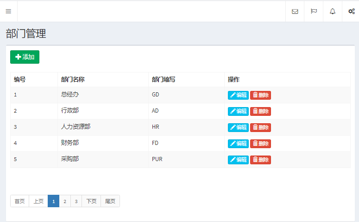Go to 下页 next page
The width and height of the screenshot is (359, 222).
[x=91, y=201]
